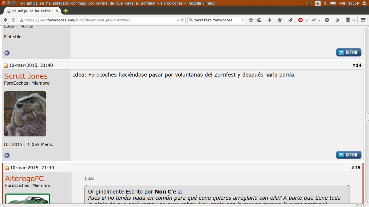This screenshot has width=369, height=207.
Task: View original post arrow next to Non C'e
Action: point(181,192)
